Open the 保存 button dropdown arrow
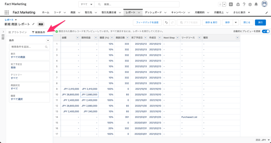The image size is (271, 143). (236, 23)
